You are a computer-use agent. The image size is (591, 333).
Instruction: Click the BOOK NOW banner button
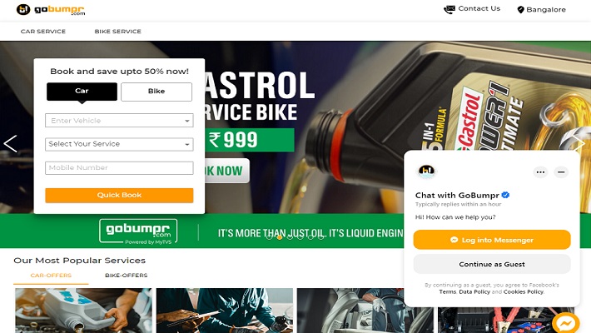pos(227,171)
